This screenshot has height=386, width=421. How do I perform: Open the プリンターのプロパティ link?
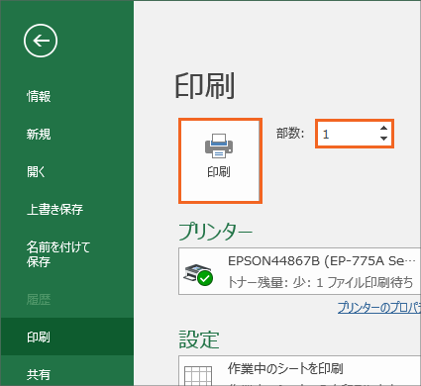coord(379,308)
